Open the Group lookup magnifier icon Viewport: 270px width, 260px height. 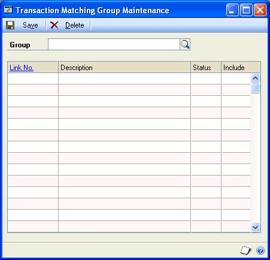point(185,44)
